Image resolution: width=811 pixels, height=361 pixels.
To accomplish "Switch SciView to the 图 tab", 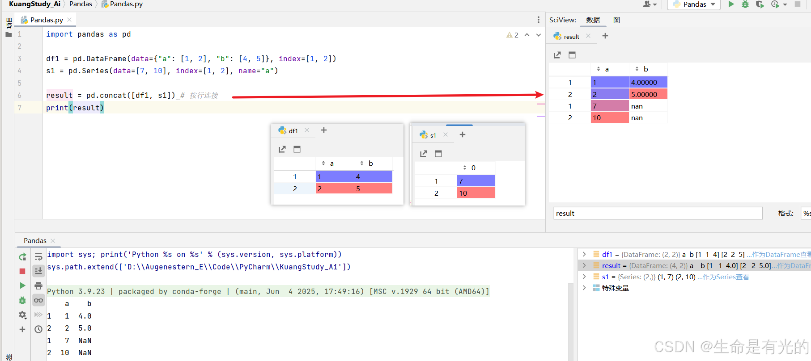I will [x=616, y=20].
